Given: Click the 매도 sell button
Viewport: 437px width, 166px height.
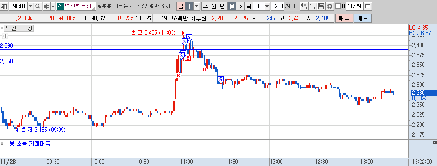Looking at the screenshot, I should click(x=362, y=19).
